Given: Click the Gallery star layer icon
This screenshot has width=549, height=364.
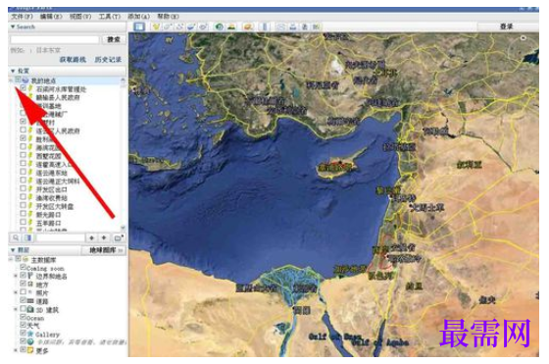Looking at the screenshot, I should tap(30, 334).
